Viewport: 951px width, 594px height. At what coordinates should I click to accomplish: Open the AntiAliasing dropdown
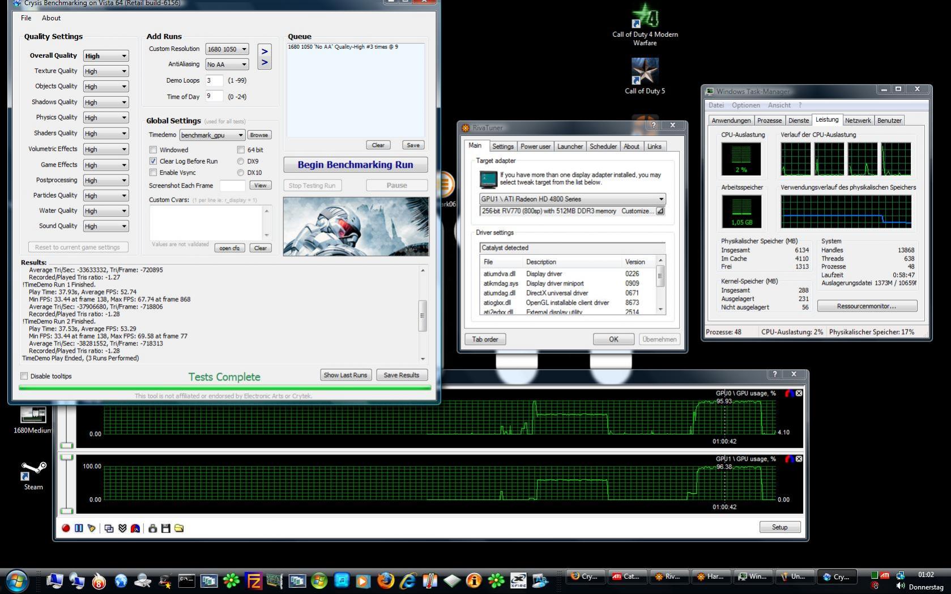(x=227, y=65)
